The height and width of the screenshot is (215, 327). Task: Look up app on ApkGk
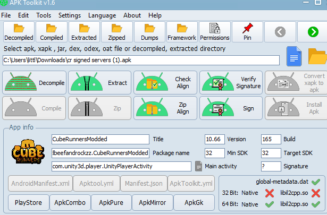click(194, 202)
